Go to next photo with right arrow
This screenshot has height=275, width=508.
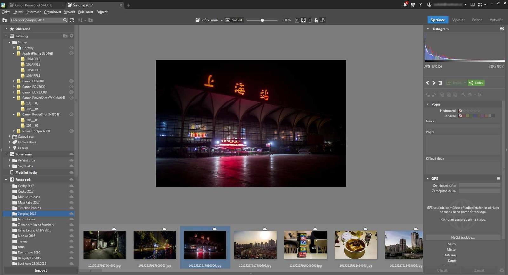434,83
